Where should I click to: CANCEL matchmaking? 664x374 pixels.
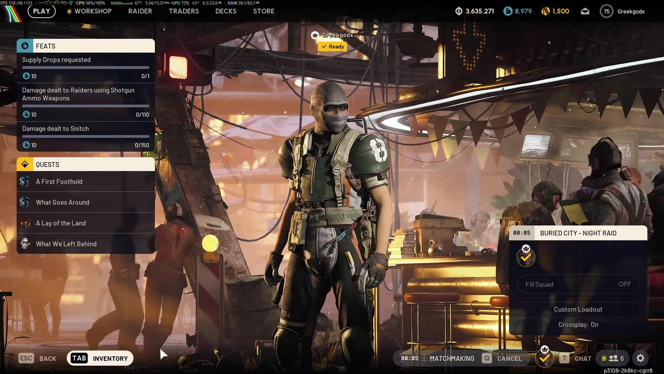point(502,358)
